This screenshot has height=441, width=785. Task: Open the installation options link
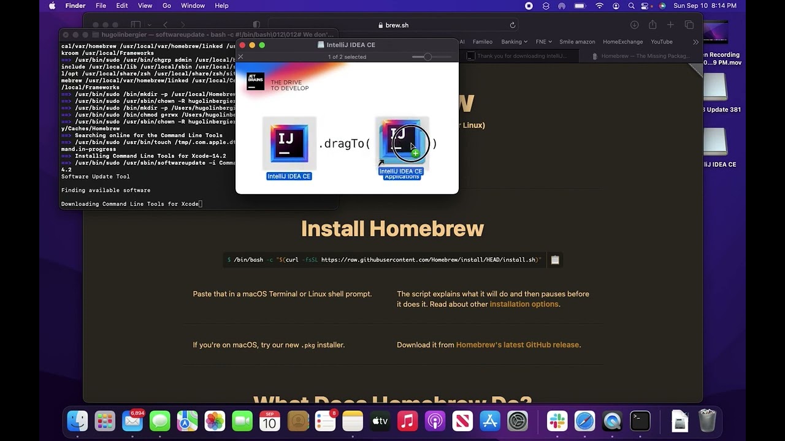click(x=524, y=304)
